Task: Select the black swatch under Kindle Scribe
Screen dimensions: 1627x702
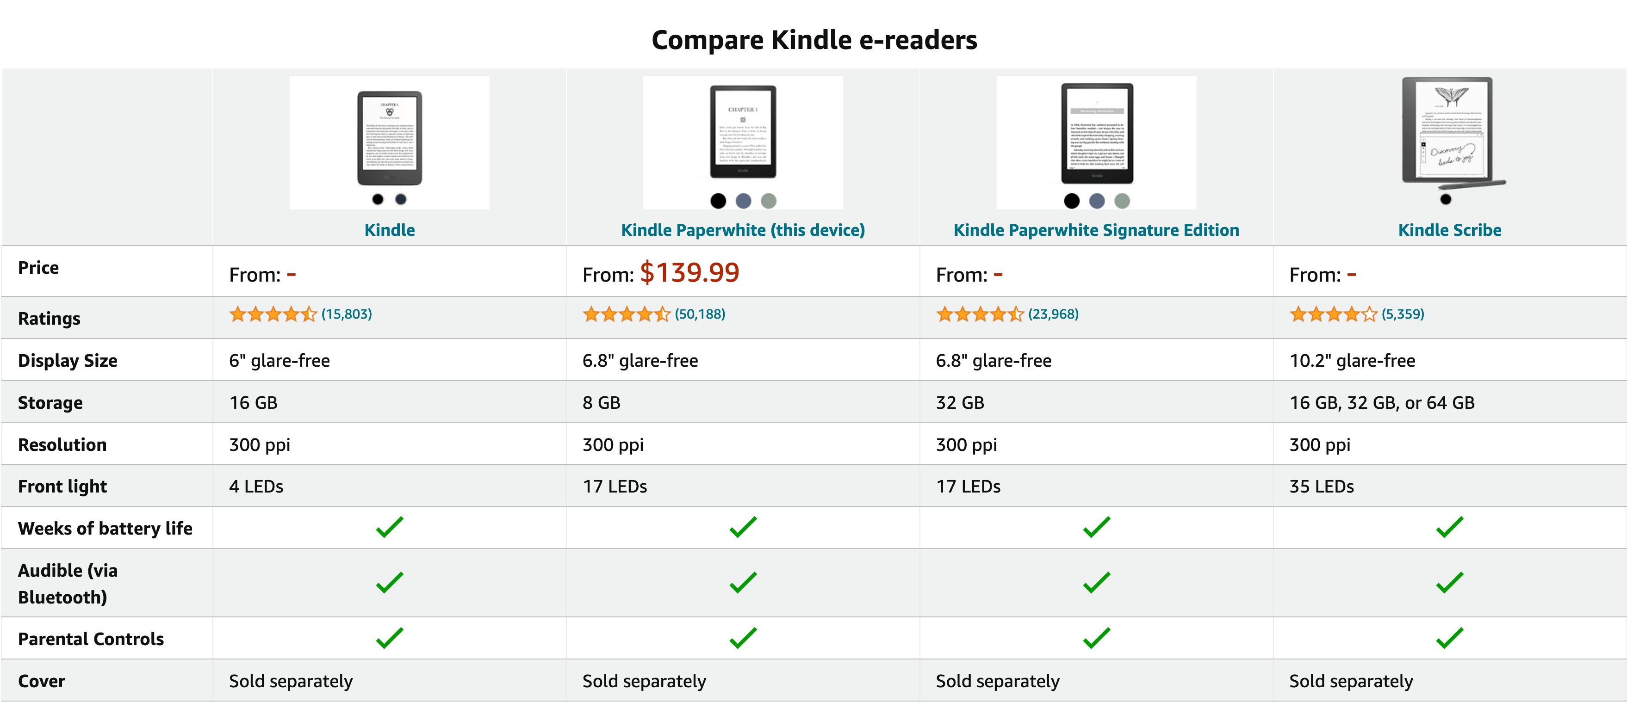Action: (1446, 199)
